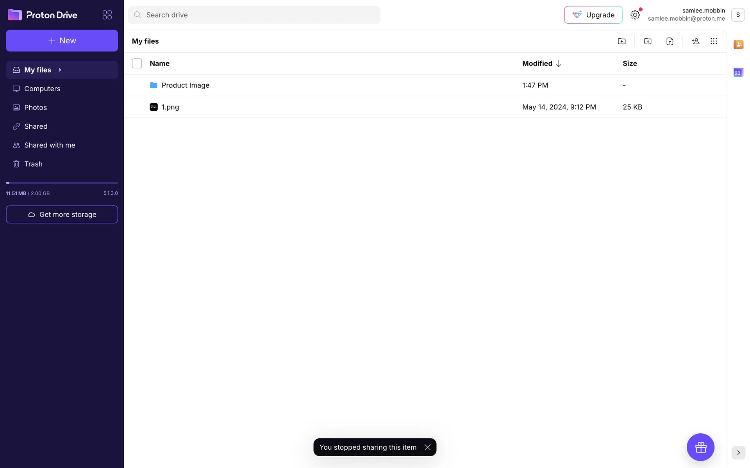
Task: Click the upload folder toolbar icon
Action: (x=648, y=41)
